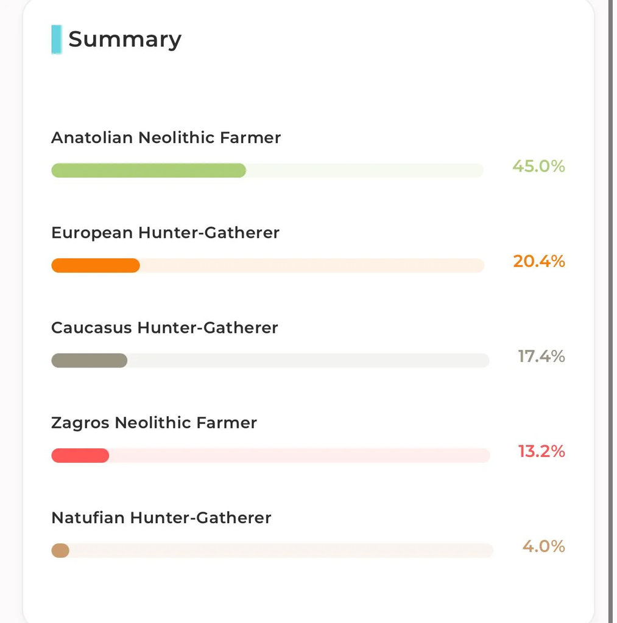Select the 45.0% percentage value

538,166
